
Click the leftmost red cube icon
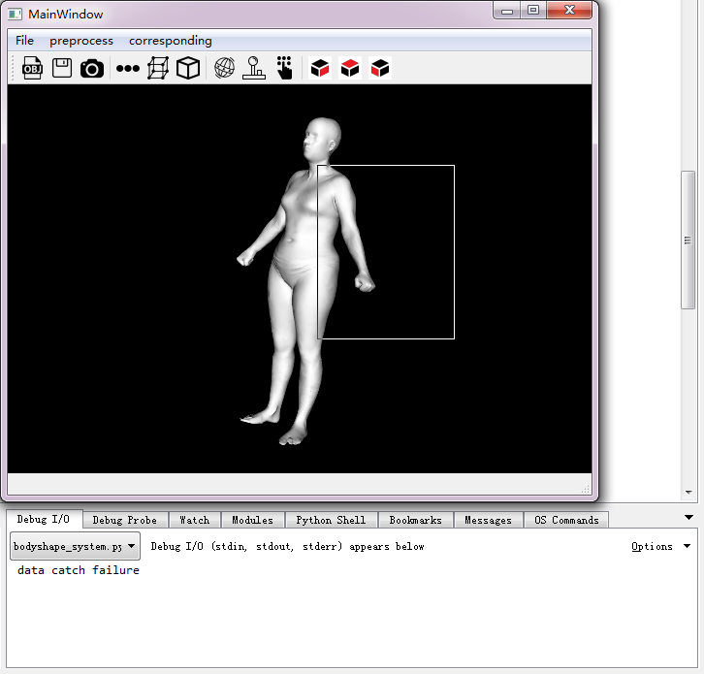point(320,68)
